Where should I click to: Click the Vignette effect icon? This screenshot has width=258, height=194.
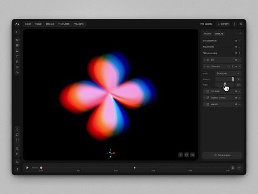[208, 104]
